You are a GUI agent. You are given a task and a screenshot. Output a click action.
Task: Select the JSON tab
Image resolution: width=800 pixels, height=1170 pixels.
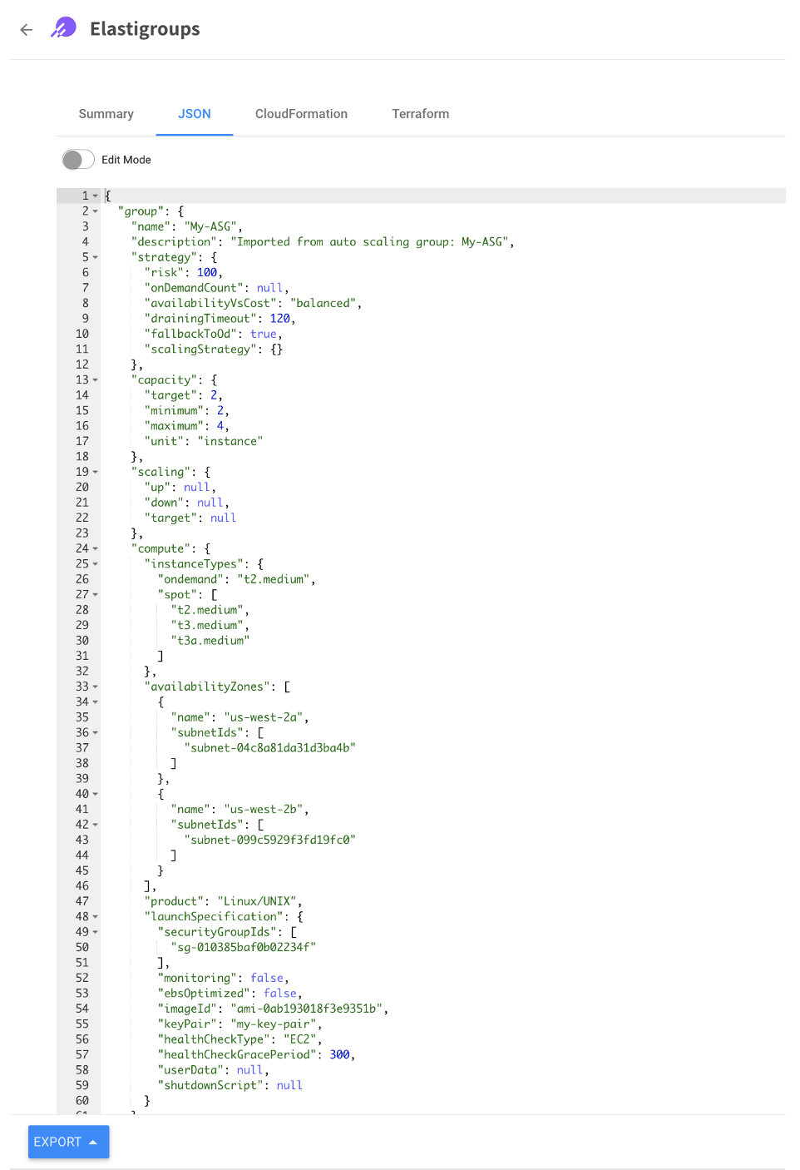(194, 114)
